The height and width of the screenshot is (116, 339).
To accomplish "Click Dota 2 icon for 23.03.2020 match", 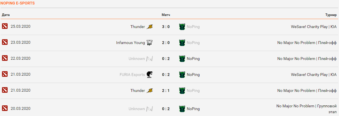I will click(5, 42).
